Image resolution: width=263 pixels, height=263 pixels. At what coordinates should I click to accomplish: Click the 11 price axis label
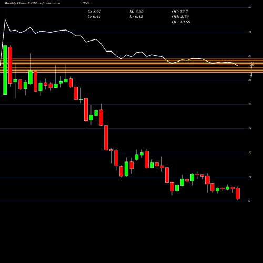(x=250, y=177)
